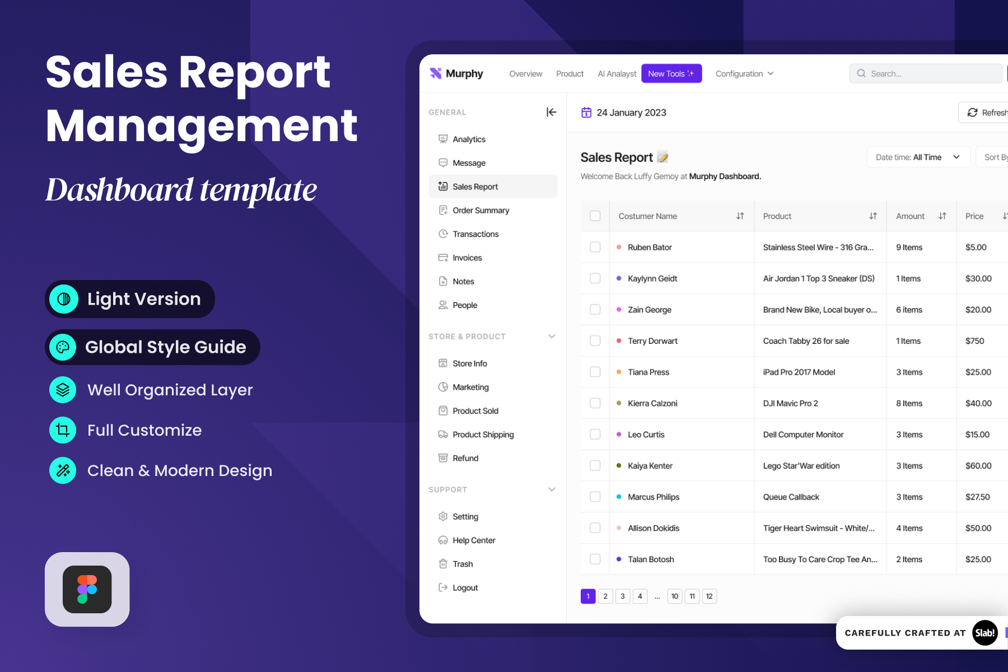Click the New Tools button
The image size is (1008, 672).
pyautogui.click(x=671, y=74)
